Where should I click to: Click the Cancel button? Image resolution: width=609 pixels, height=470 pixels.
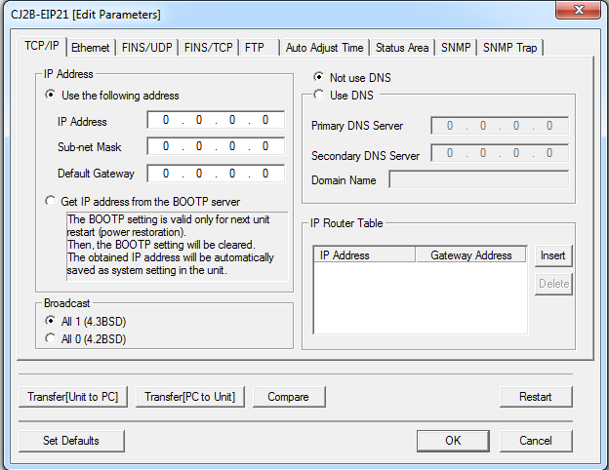536,441
